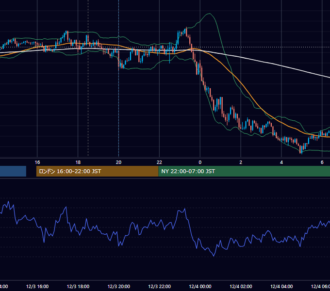The width and height of the screenshot is (330, 291).
Task: Click the blue session bar left of ロンドン
Action: click(13, 171)
